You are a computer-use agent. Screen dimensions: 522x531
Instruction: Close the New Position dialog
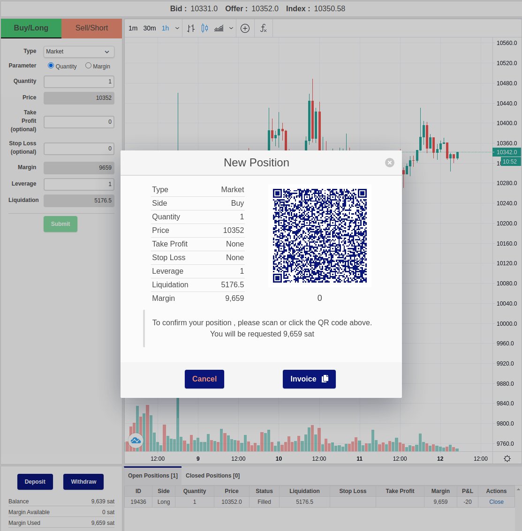tap(390, 163)
